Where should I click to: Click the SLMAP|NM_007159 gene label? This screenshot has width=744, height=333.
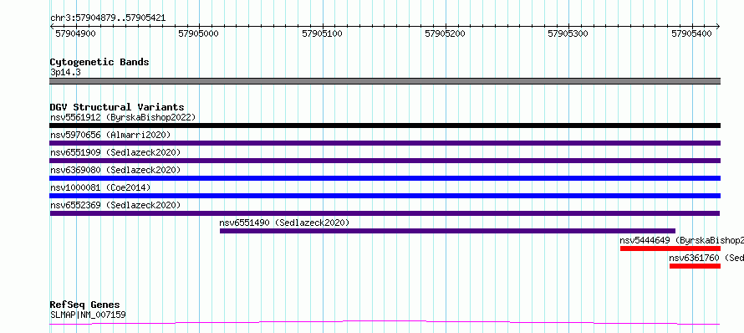pyautogui.click(x=88, y=315)
